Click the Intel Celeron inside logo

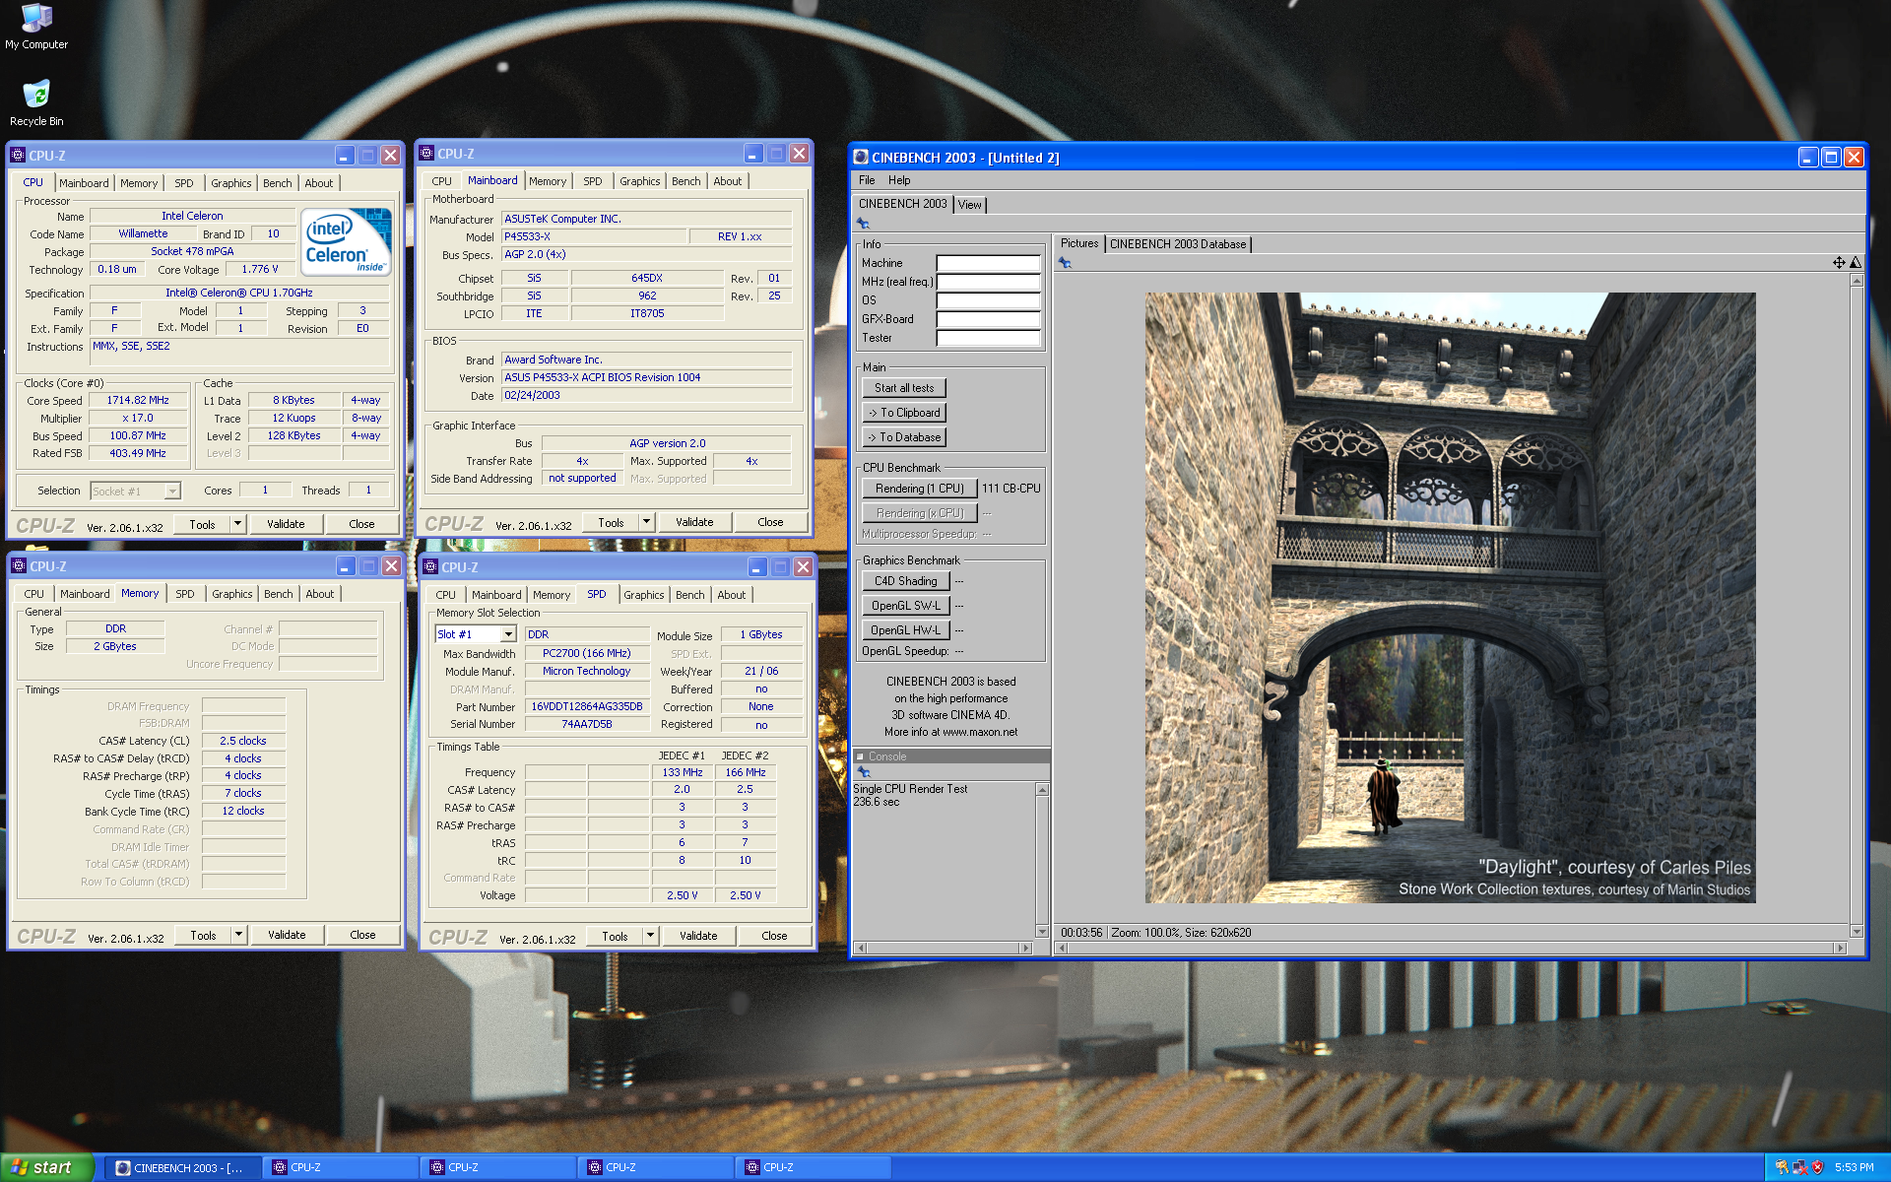[x=346, y=241]
